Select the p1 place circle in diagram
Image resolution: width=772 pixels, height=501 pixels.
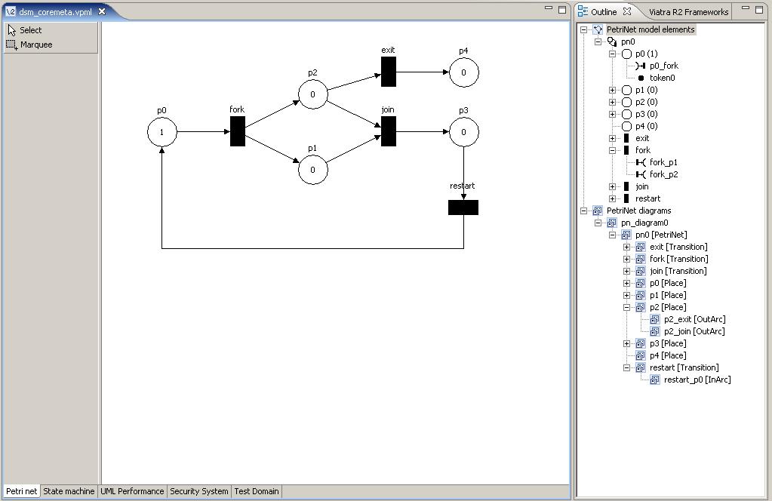click(312, 169)
